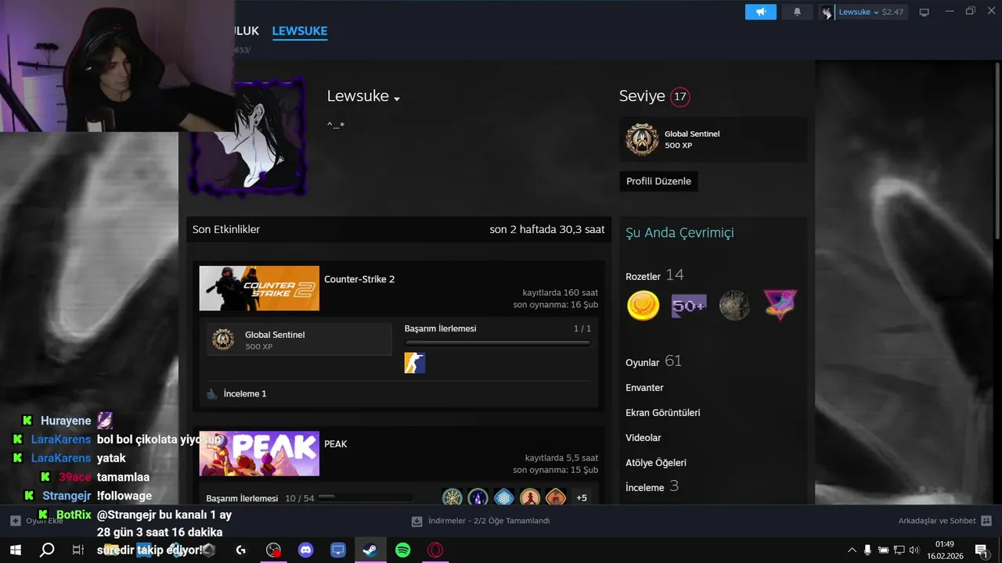Open the Counter-Strike 2 title link
This screenshot has width=1002, height=563.
pyautogui.click(x=359, y=279)
